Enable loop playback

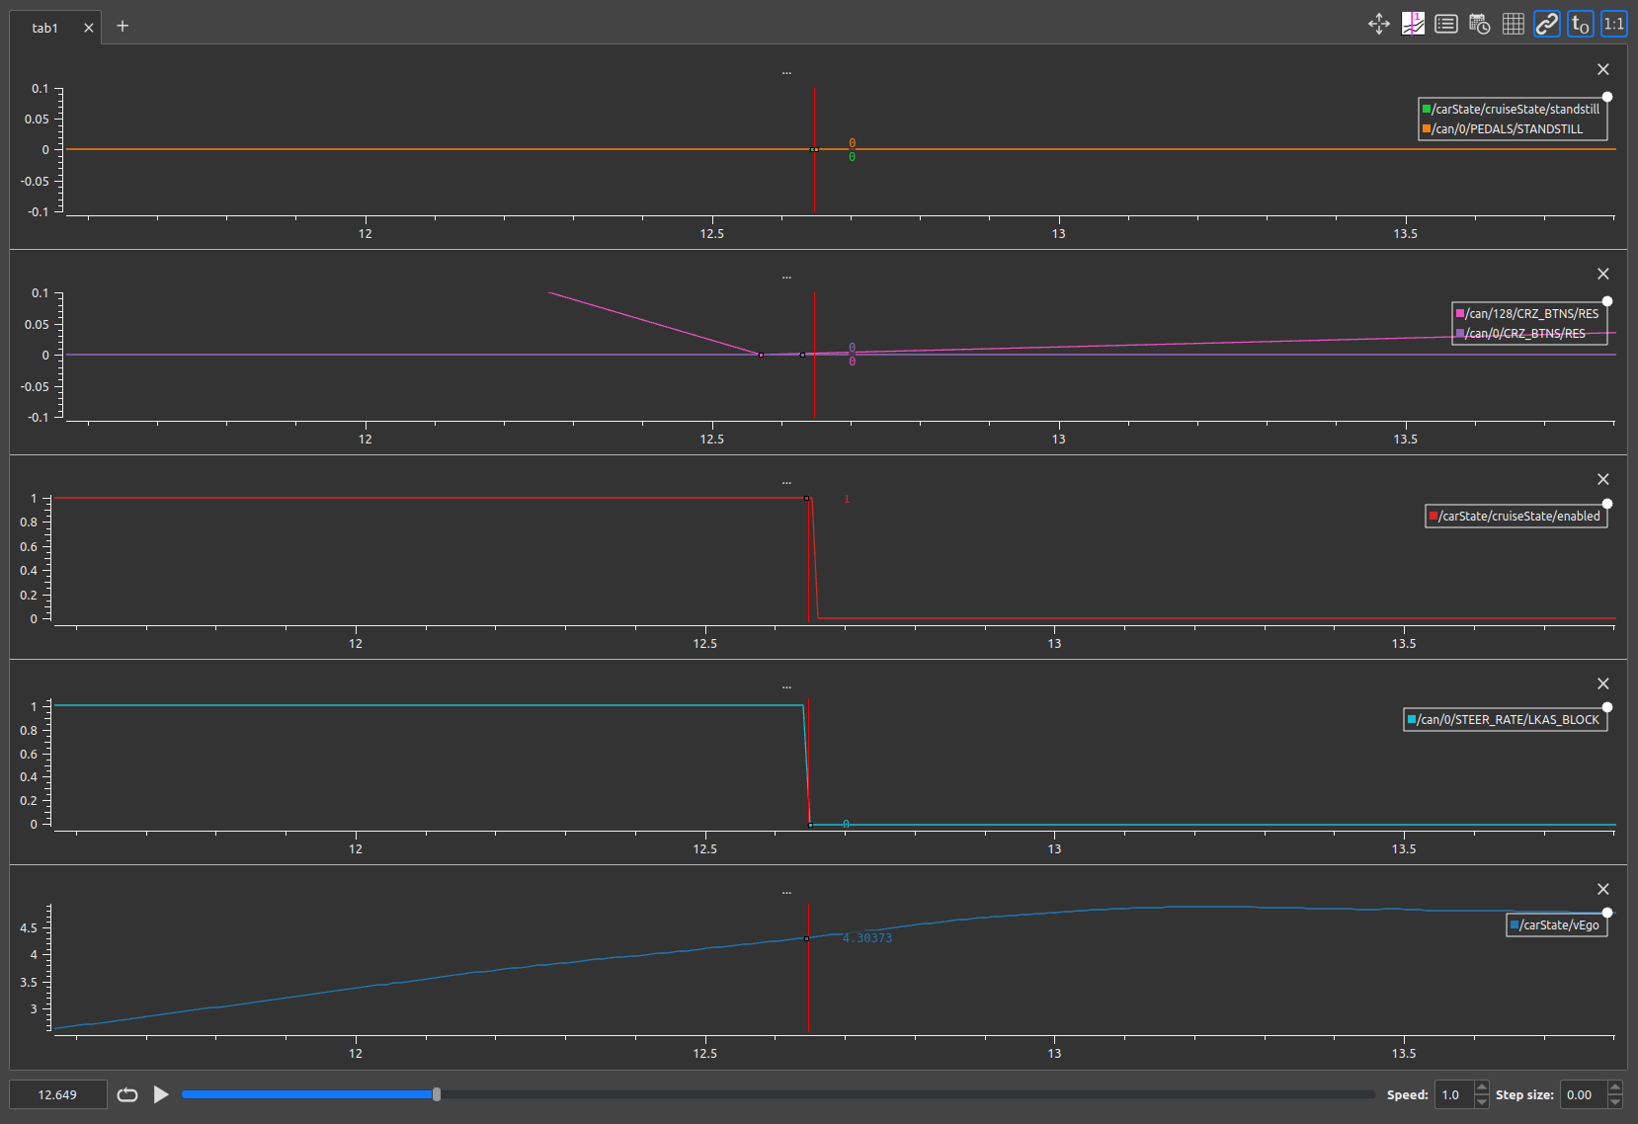click(x=126, y=1094)
